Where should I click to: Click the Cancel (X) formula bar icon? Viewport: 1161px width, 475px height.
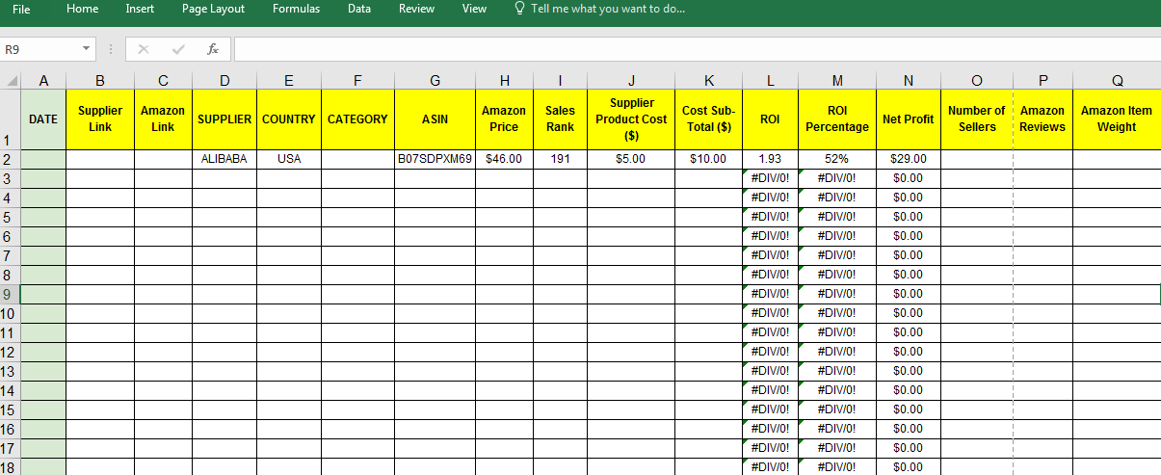pos(144,49)
